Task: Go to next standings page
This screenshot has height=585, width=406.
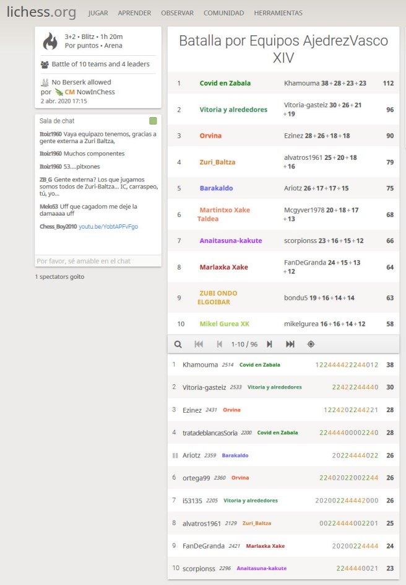Action: (x=269, y=344)
